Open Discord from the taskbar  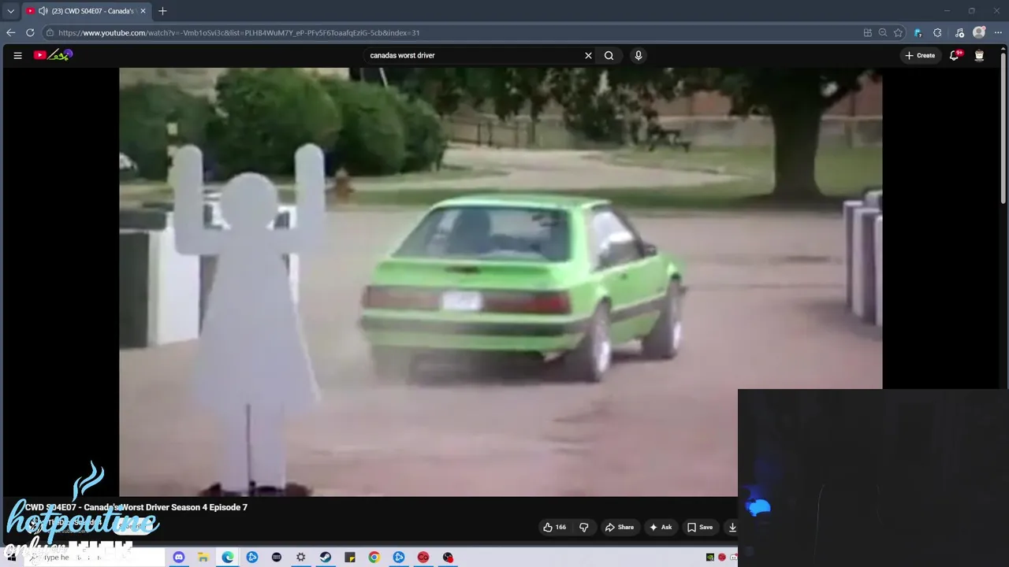click(x=178, y=557)
